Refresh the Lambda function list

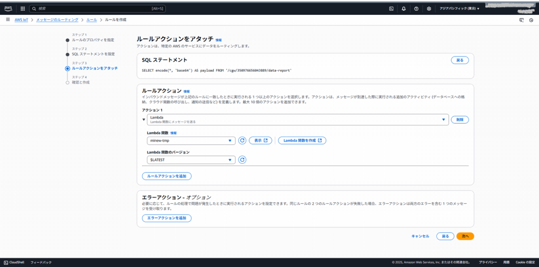(x=242, y=141)
